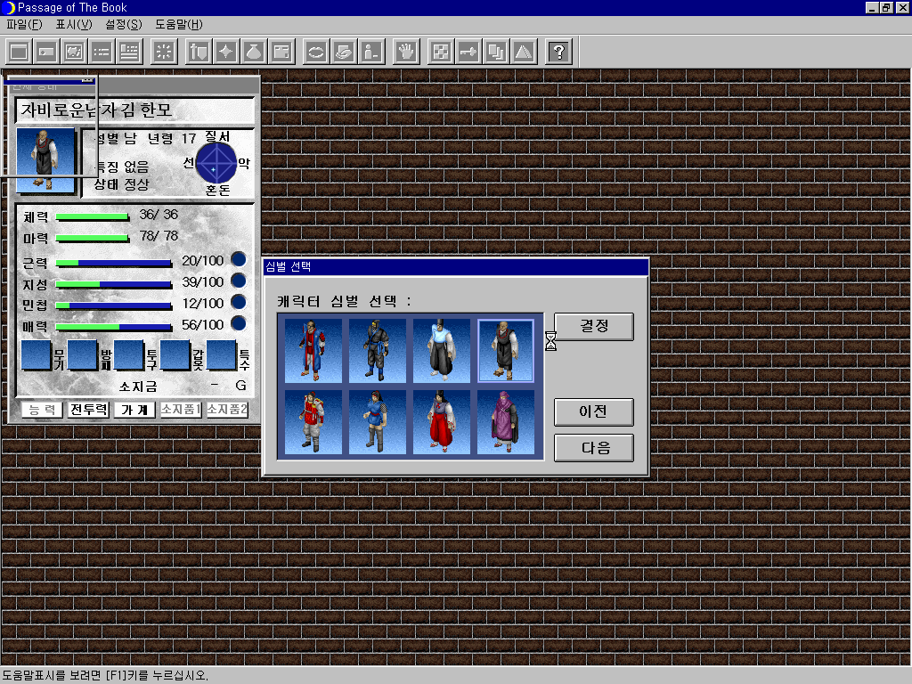Click the 체력 green health bar
This screenshot has height=684, width=912.
tap(93, 217)
